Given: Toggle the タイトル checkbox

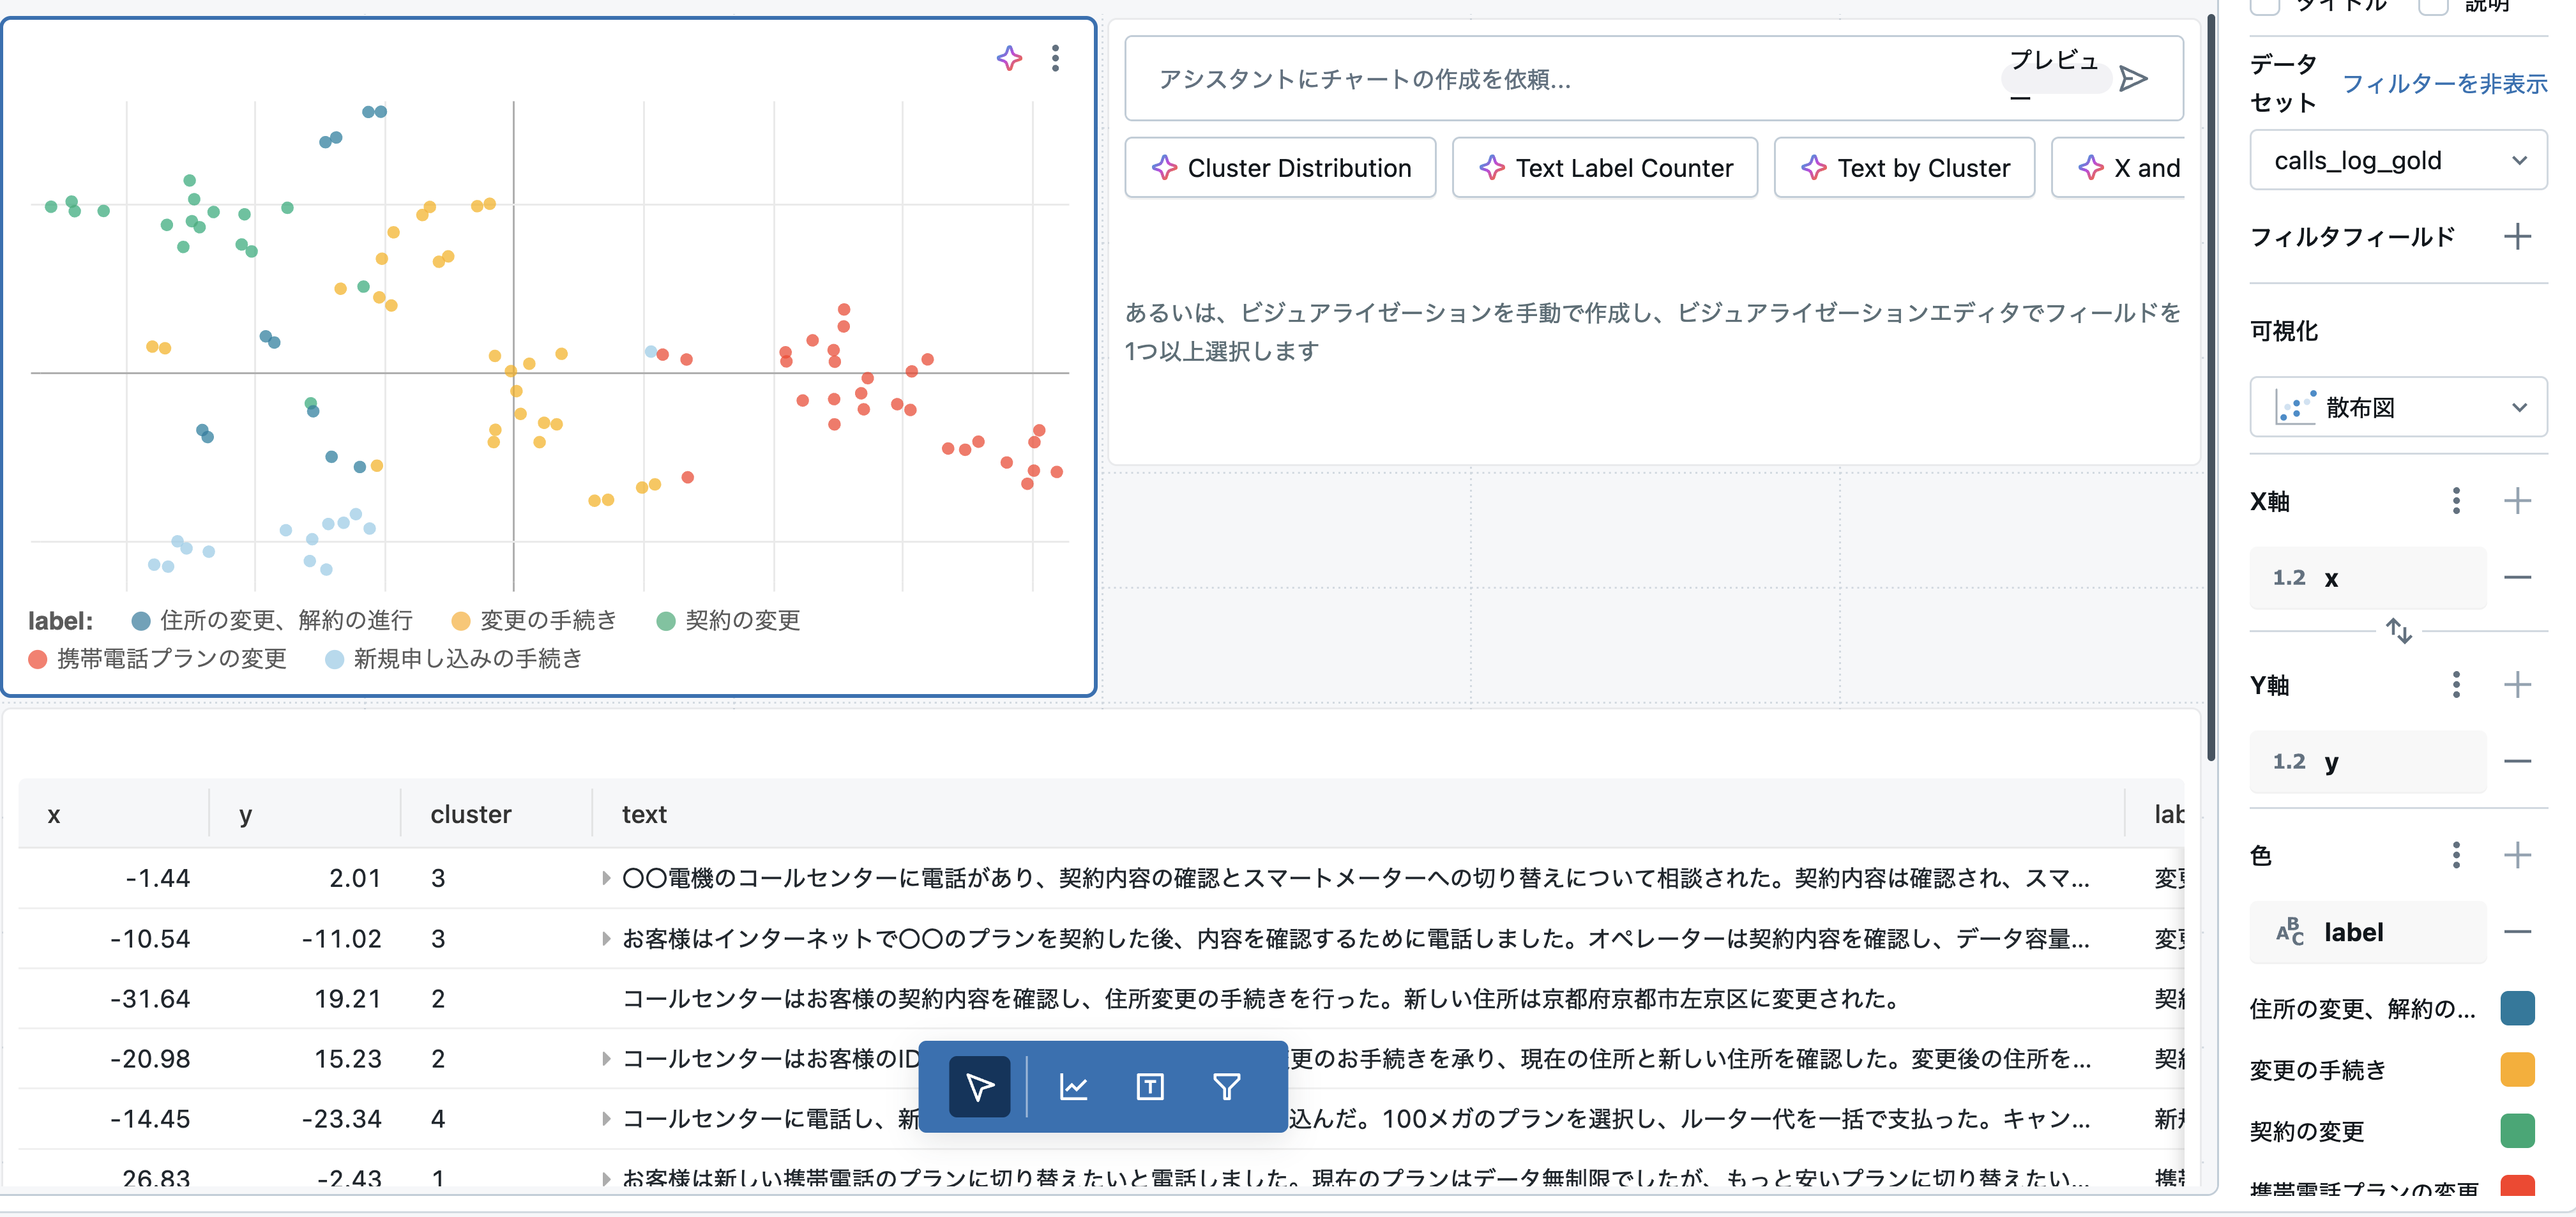Looking at the screenshot, I should click(2264, 6).
